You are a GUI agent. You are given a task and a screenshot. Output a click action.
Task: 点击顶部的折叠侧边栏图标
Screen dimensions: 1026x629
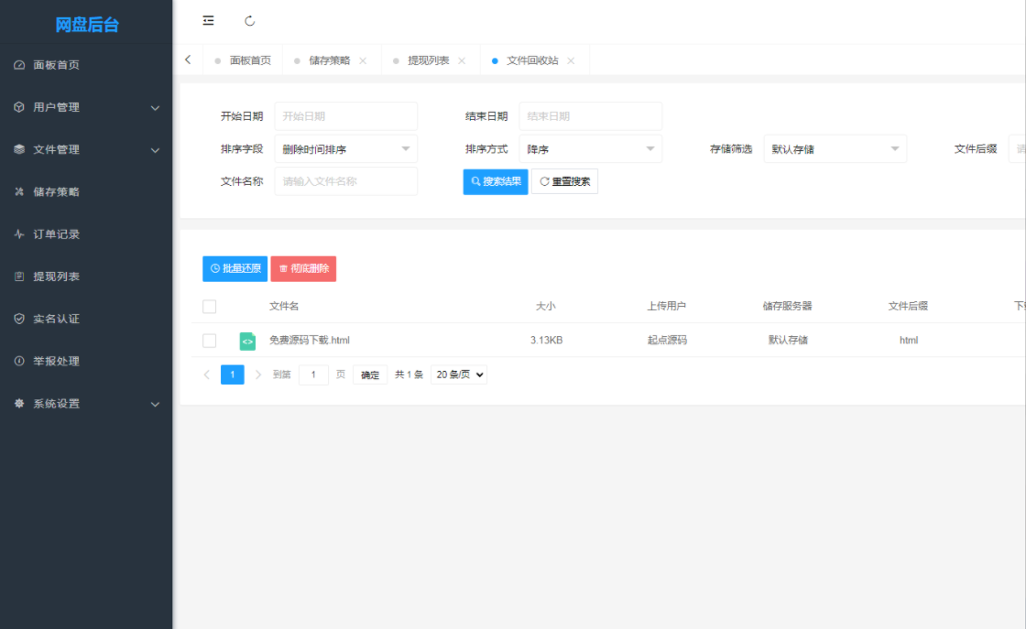coord(208,20)
